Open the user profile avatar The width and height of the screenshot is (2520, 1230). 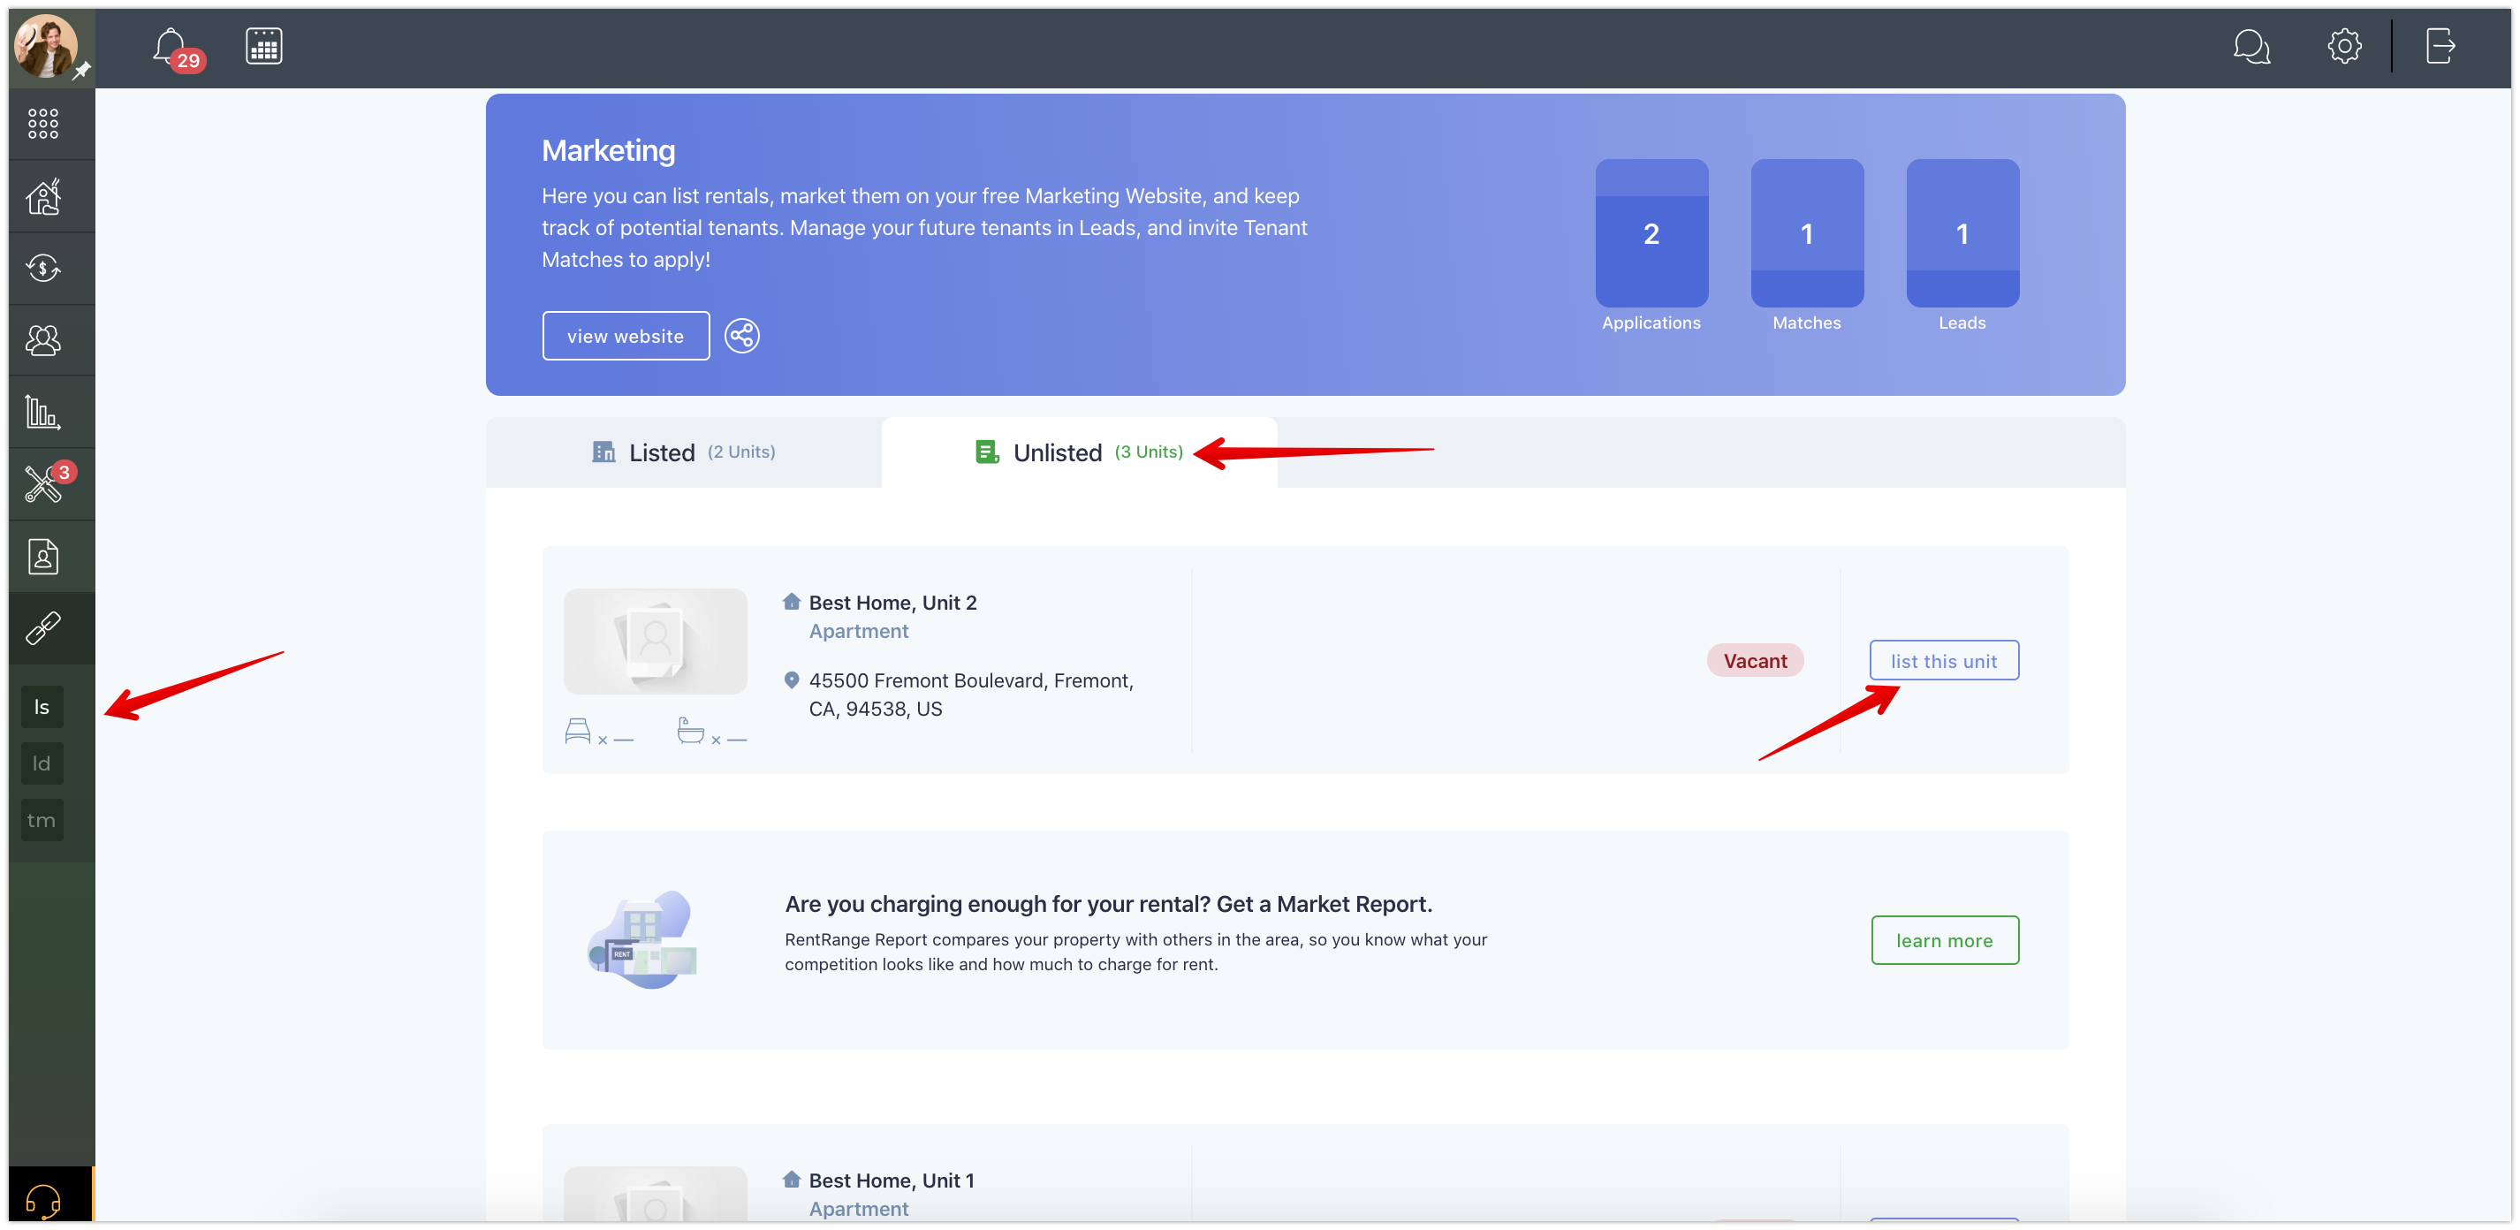(x=45, y=45)
